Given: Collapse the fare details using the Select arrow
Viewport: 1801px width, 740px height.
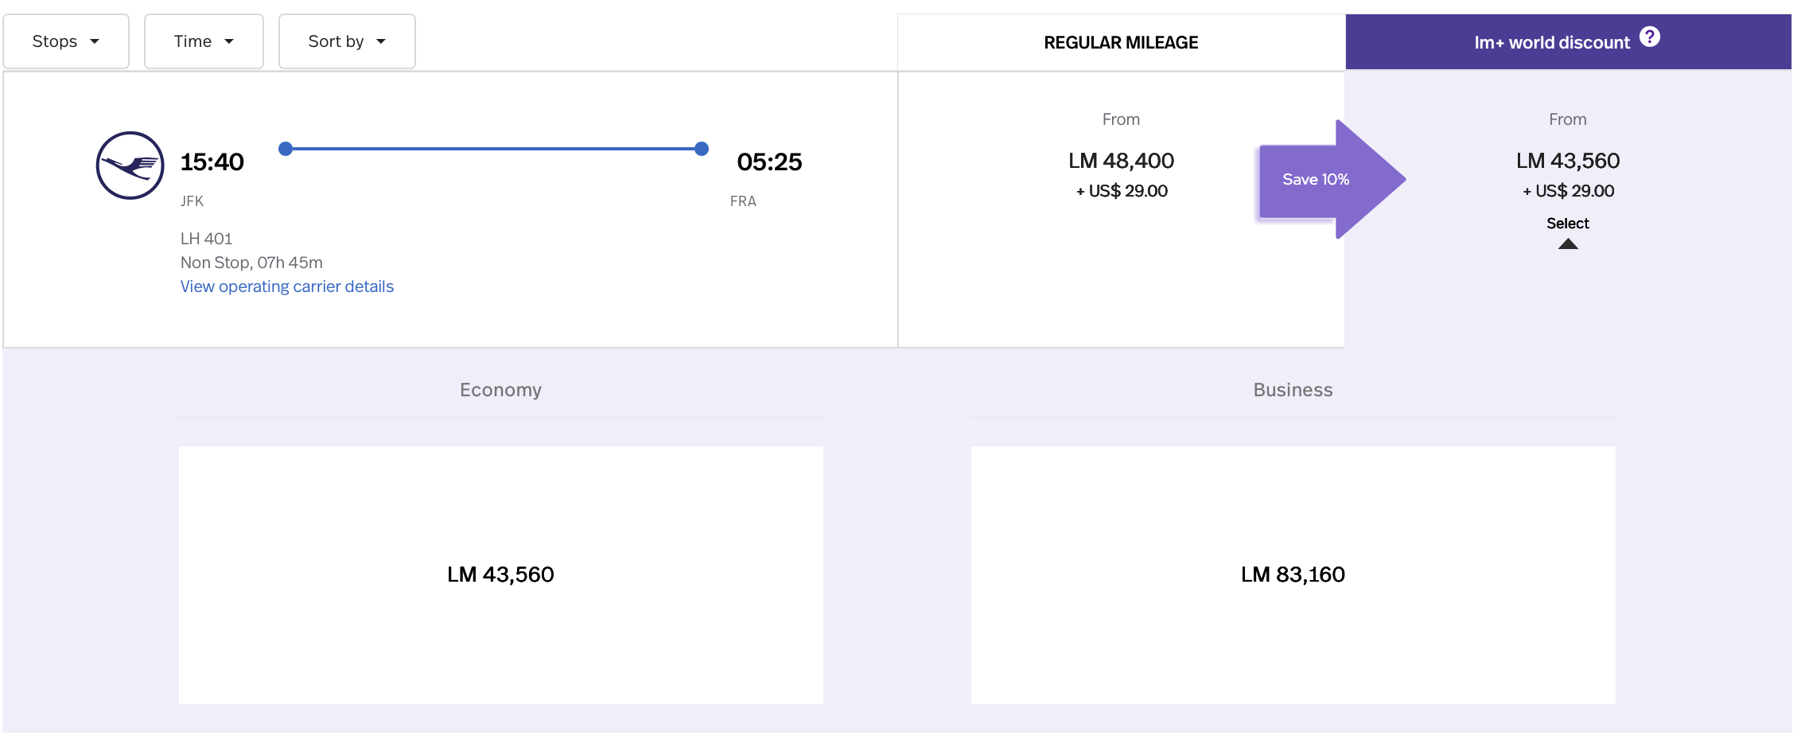Looking at the screenshot, I should point(1567,243).
